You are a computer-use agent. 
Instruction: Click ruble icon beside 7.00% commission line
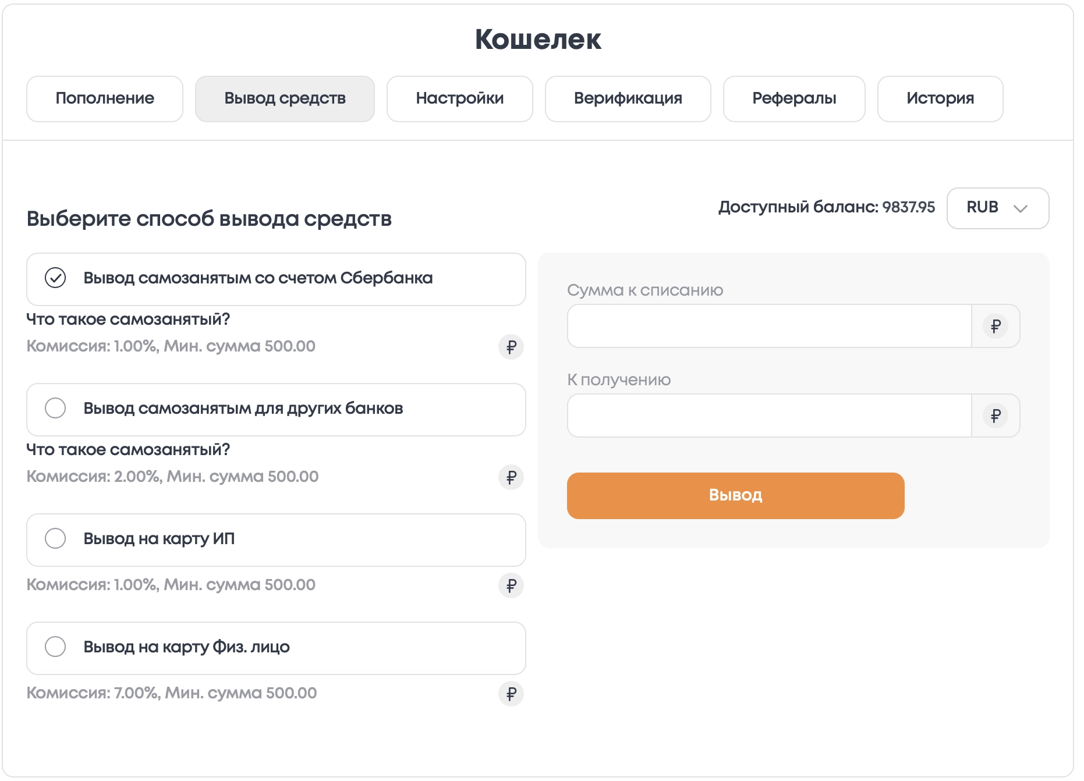(511, 694)
